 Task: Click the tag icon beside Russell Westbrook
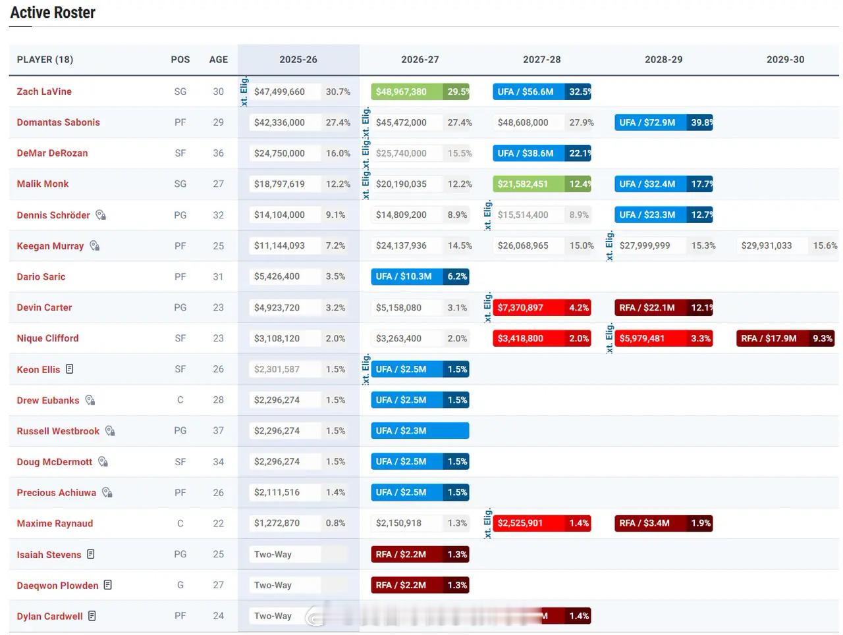click(110, 431)
